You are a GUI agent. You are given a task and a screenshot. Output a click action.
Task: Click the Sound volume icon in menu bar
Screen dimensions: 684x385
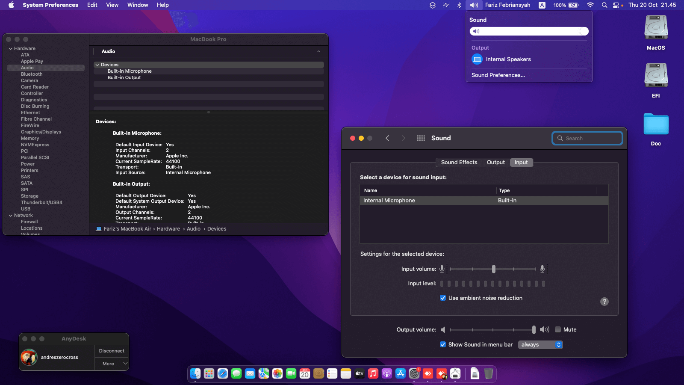pyautogui.click(x=474, y=5)
